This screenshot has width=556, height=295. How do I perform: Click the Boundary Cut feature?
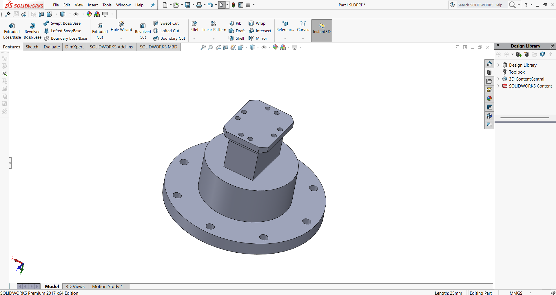click(169, 38)
